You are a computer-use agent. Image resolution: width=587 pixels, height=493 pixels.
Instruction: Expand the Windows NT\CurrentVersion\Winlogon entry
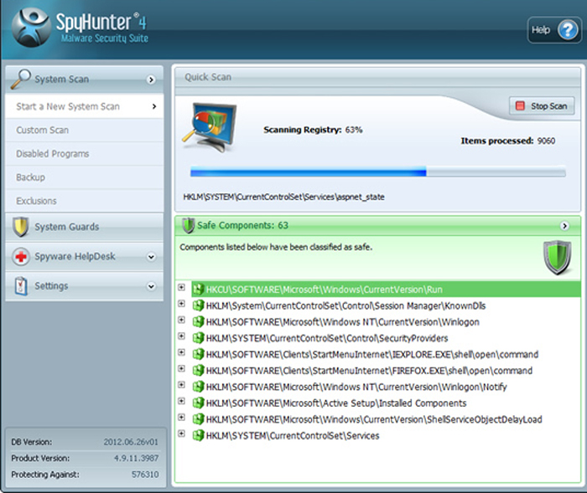182,320
